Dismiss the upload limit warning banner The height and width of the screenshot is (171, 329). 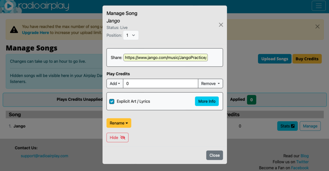coord(317,27)
